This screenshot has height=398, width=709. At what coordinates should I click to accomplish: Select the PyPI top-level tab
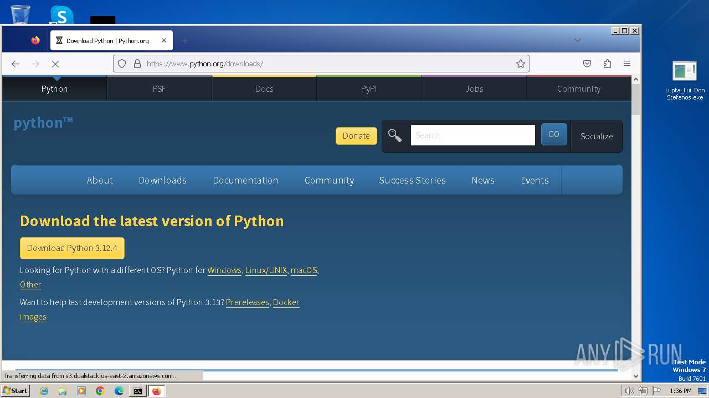[369, 88]
